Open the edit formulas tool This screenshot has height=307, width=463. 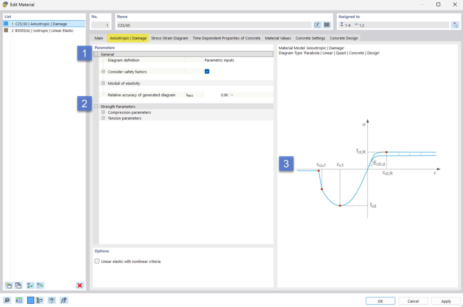pos(63,300)
